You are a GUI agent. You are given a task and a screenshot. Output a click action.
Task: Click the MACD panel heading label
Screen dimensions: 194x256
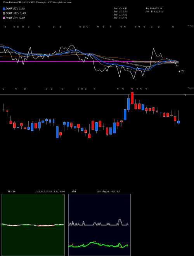pyautogui.click(x=12, y=192)
